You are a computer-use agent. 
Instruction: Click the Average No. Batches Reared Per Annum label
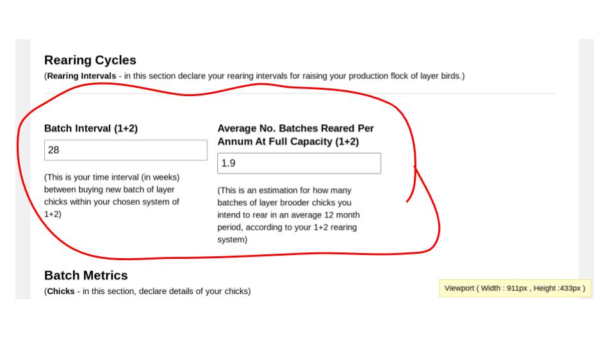pyautogui.click(x=296, y=135)
